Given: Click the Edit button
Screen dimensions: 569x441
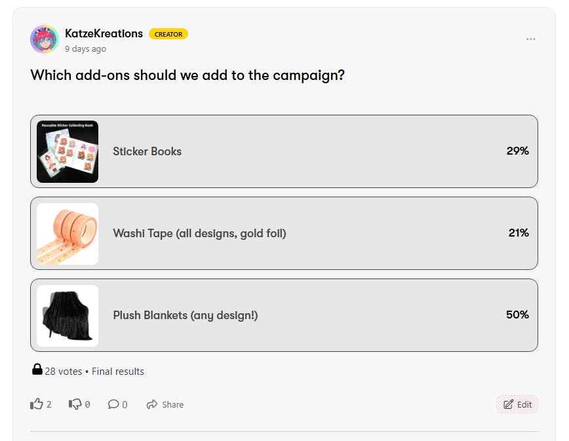Looking at the screenshot, I should point(517,404).
